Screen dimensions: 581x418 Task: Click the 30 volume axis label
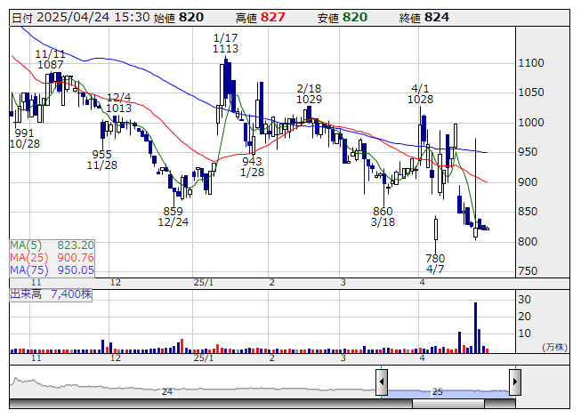coord(524,299)
